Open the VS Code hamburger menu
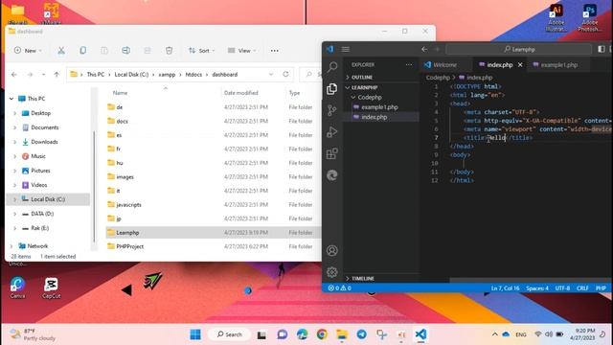The height and width of the screenshot is (345, 613). click(x=345, y=49)
